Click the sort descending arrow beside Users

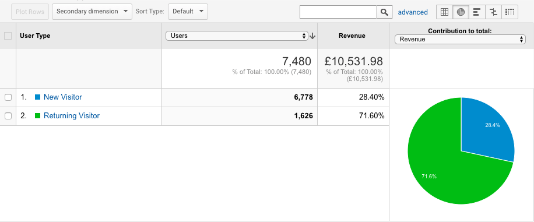(x=312, y=36)
